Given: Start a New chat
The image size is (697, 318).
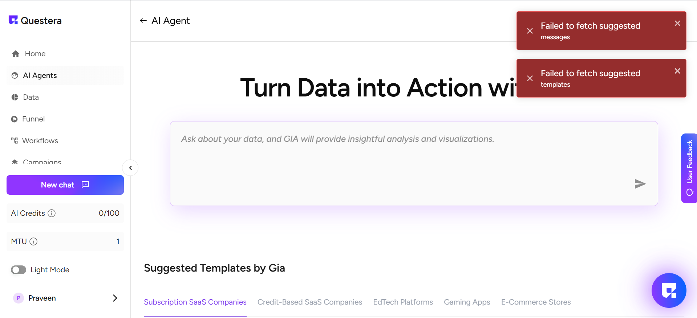Looking at the screenshot, I should (65, 185).
